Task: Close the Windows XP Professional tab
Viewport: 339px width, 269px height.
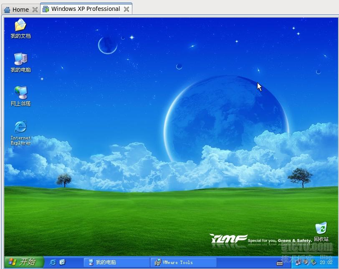Action: click(x=126, y=9)
